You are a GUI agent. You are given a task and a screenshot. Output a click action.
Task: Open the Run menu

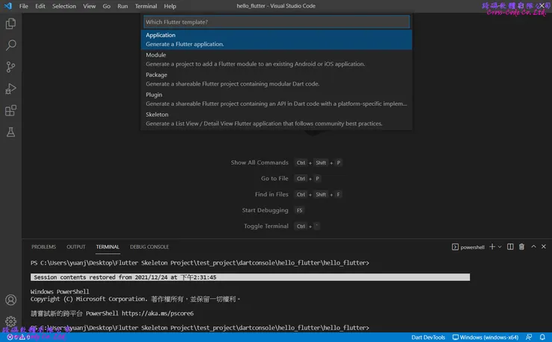tap(122, 6)
